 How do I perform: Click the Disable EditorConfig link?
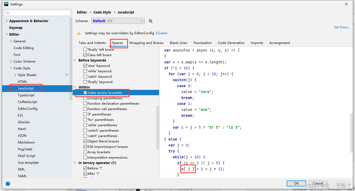tap(161, 33)
